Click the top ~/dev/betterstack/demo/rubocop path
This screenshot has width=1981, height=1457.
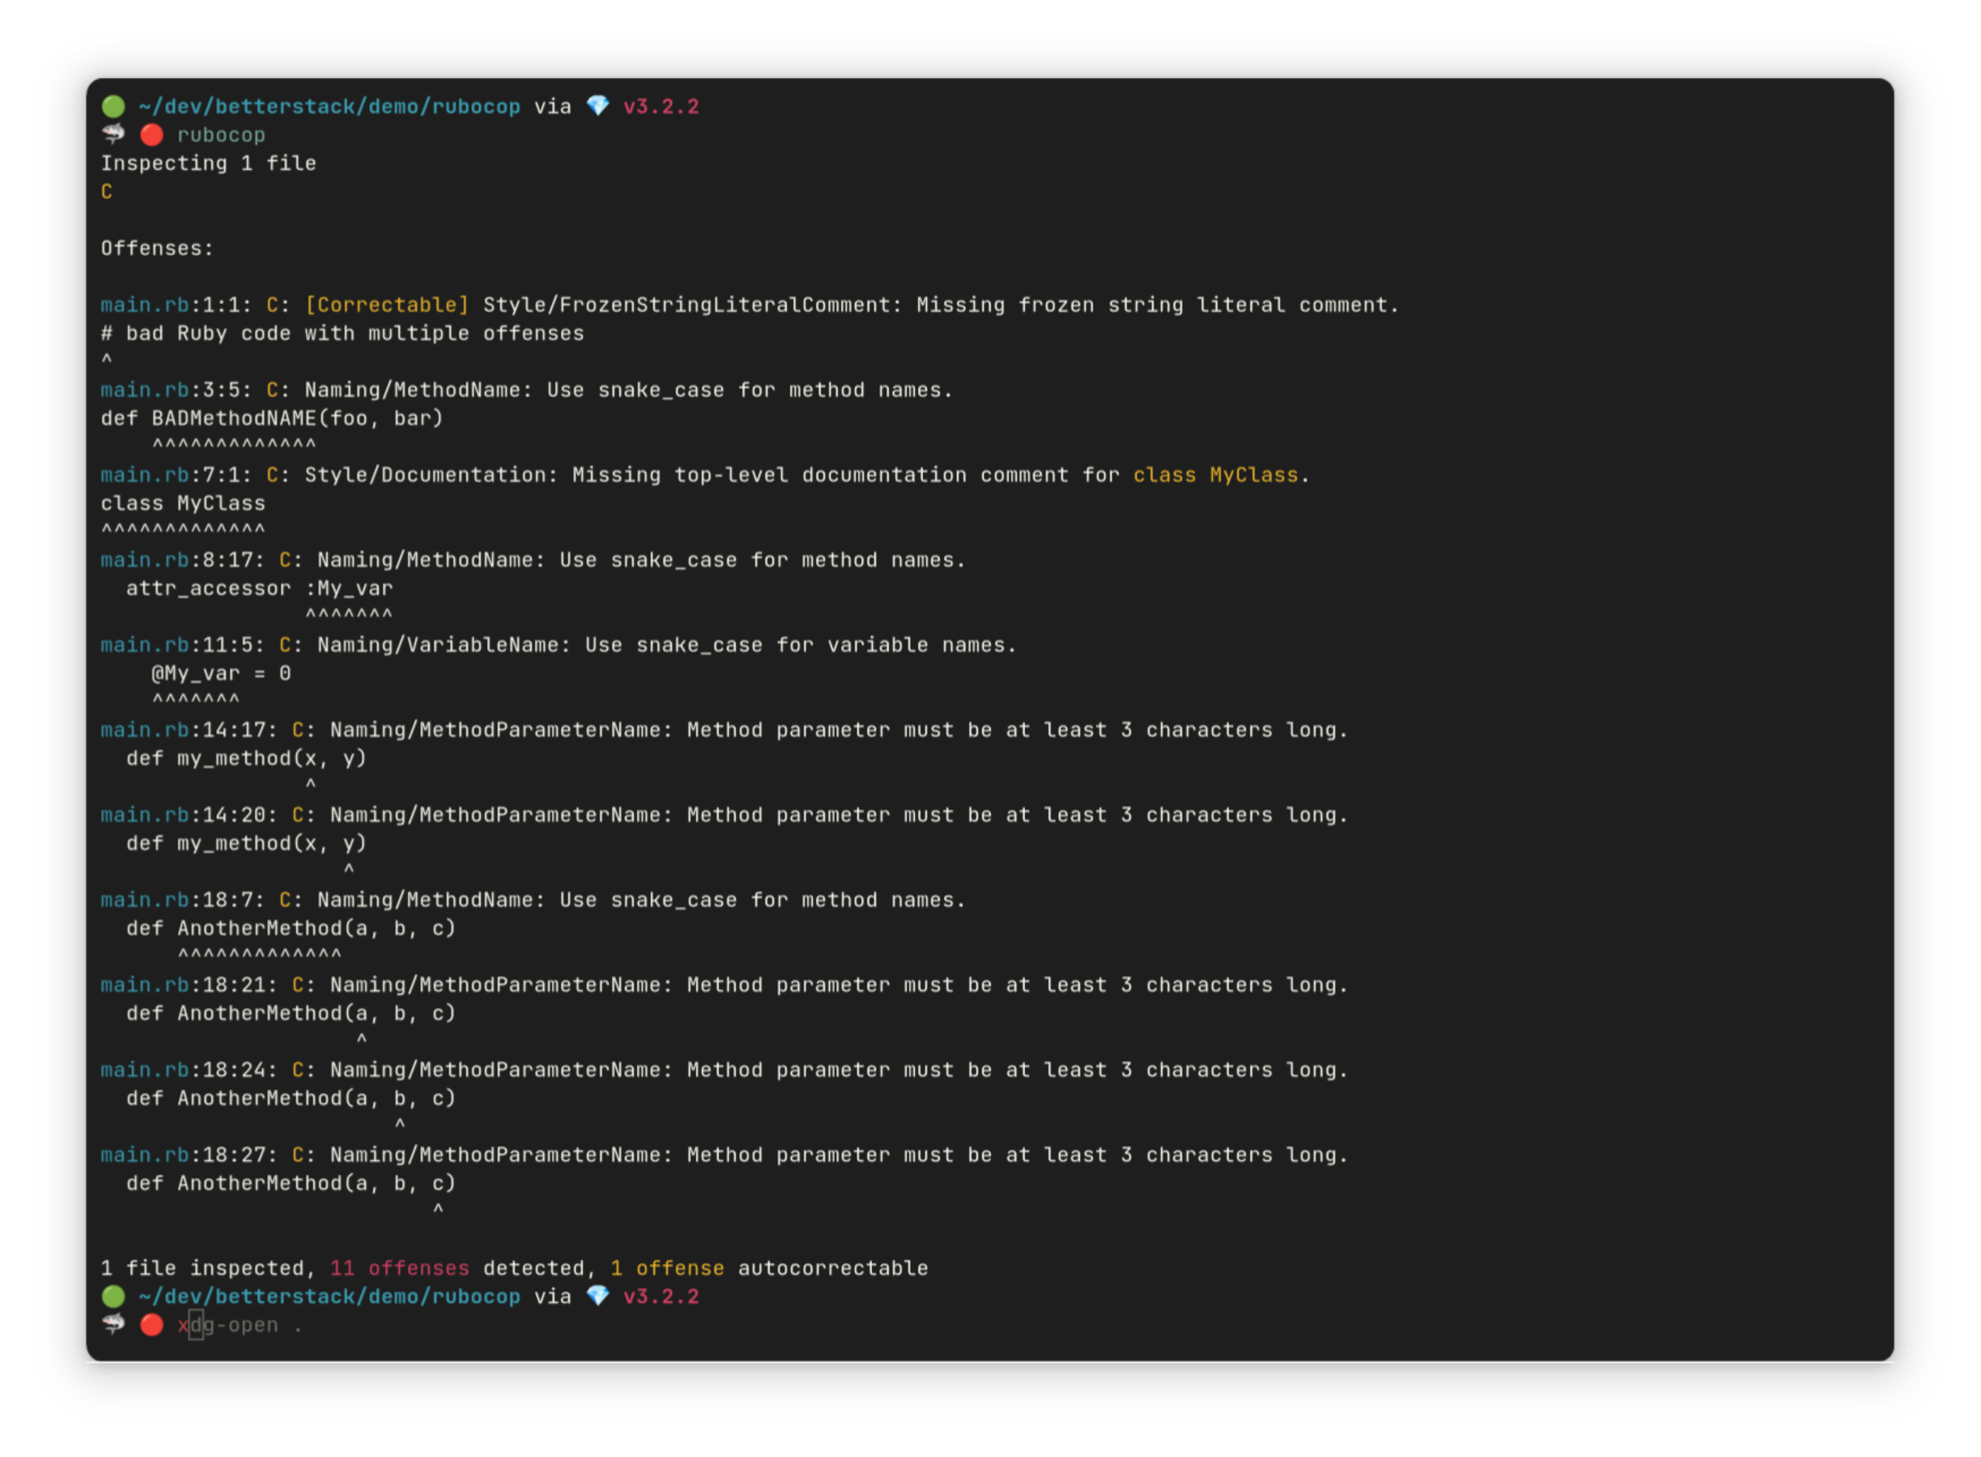pos(329,107)
